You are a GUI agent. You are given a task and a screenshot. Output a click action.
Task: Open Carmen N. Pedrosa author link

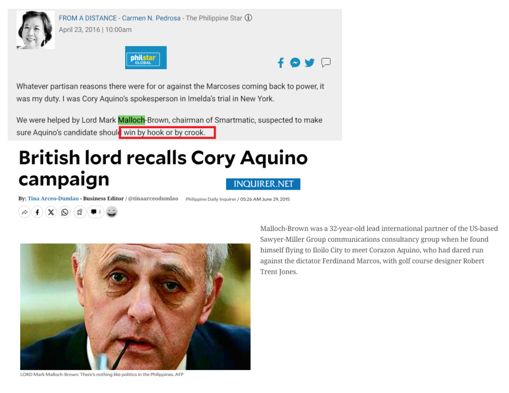click(x=151, y=18)
